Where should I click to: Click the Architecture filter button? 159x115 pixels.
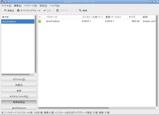pyautogui.click(x=19, y=108)
